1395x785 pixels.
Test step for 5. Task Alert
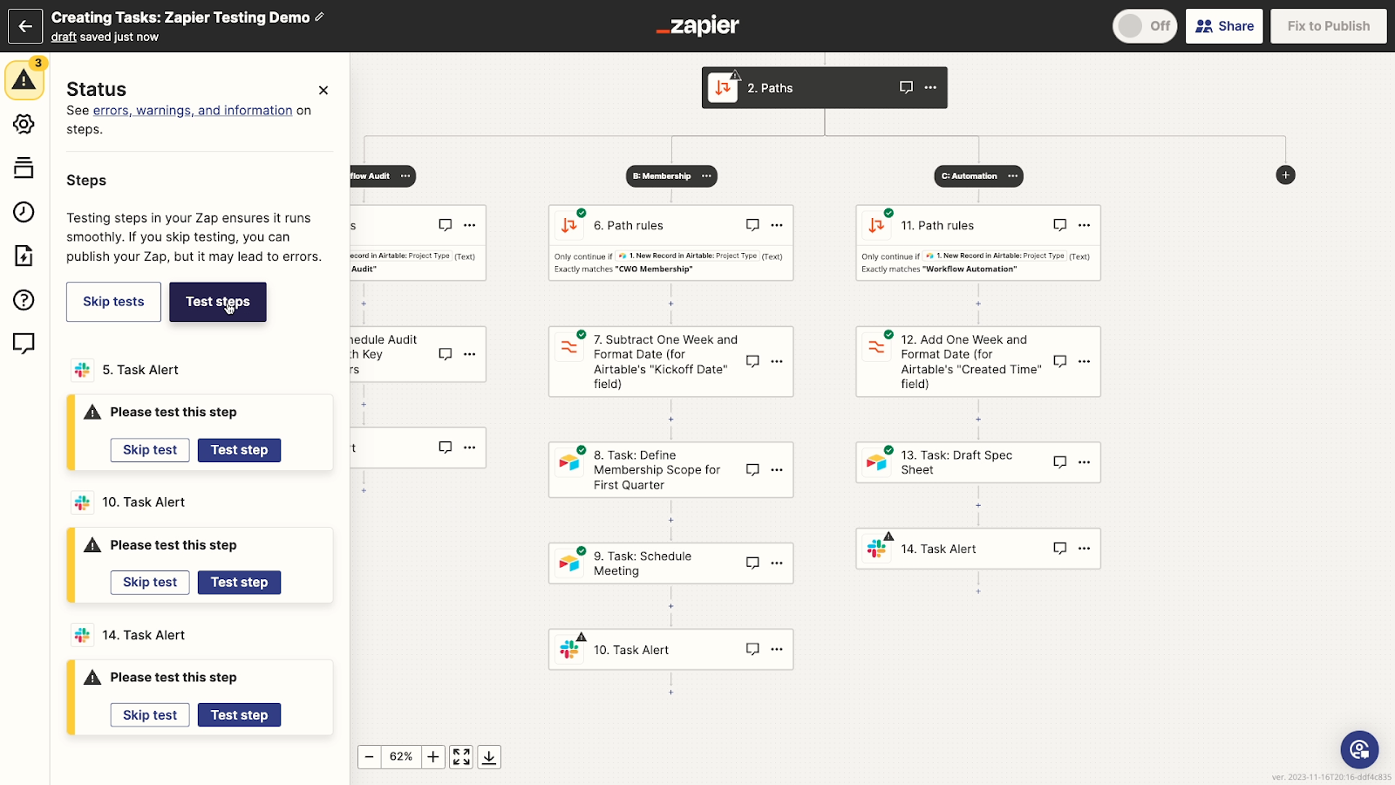[240, 450]
